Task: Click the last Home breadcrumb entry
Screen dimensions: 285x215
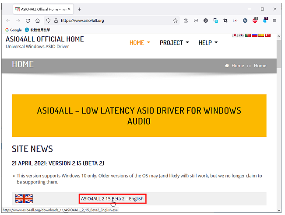Action: point(260,66)
